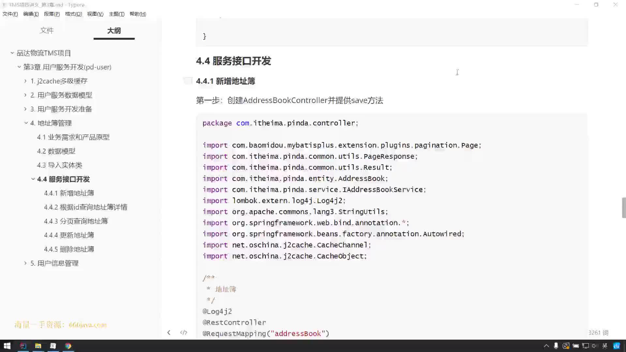
Task: Expand 5. 用户信息管理 outline node
Action: pos(25,263)
